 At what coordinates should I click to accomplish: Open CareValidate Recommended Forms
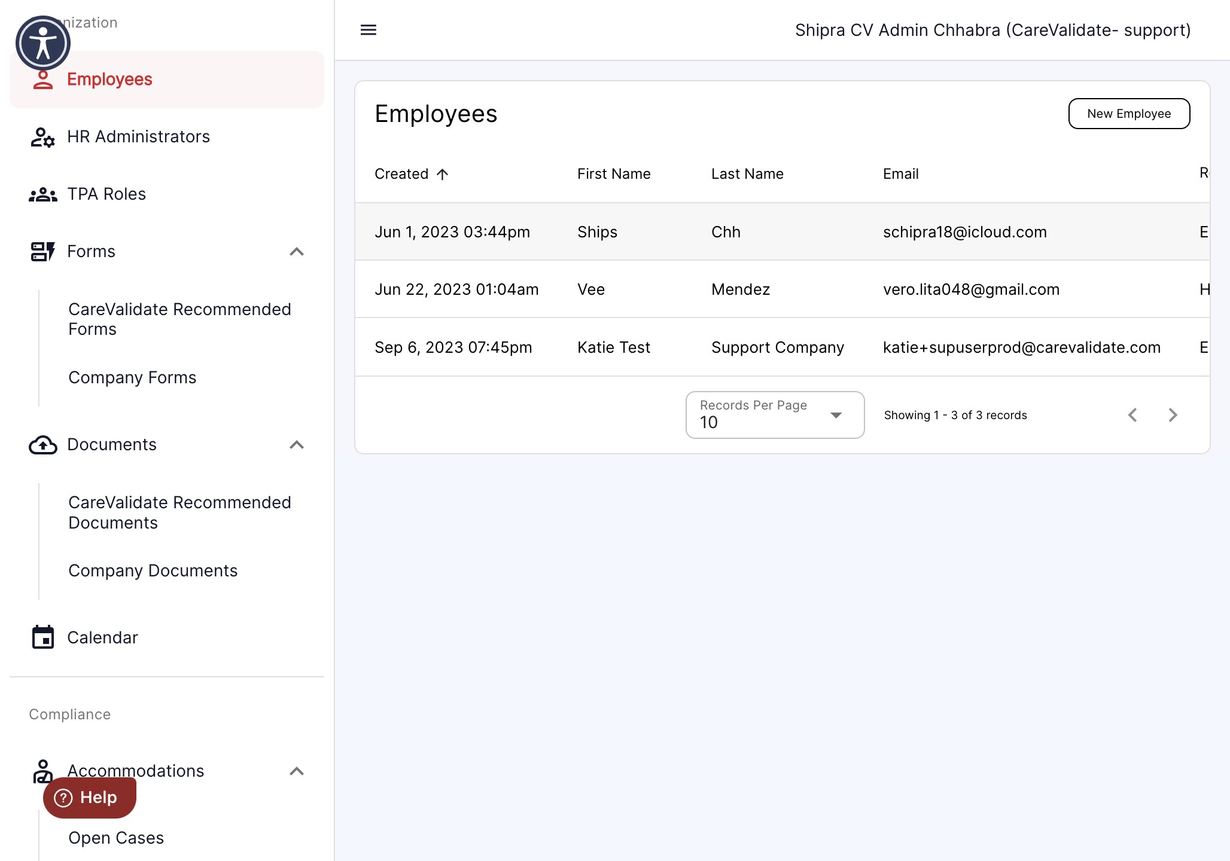(x=179, y=319)
